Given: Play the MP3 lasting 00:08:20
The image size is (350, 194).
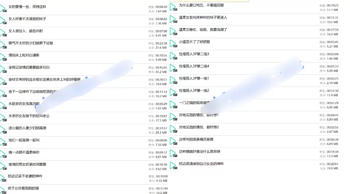Looking at the screenshot, I should (x=3, y=8).
